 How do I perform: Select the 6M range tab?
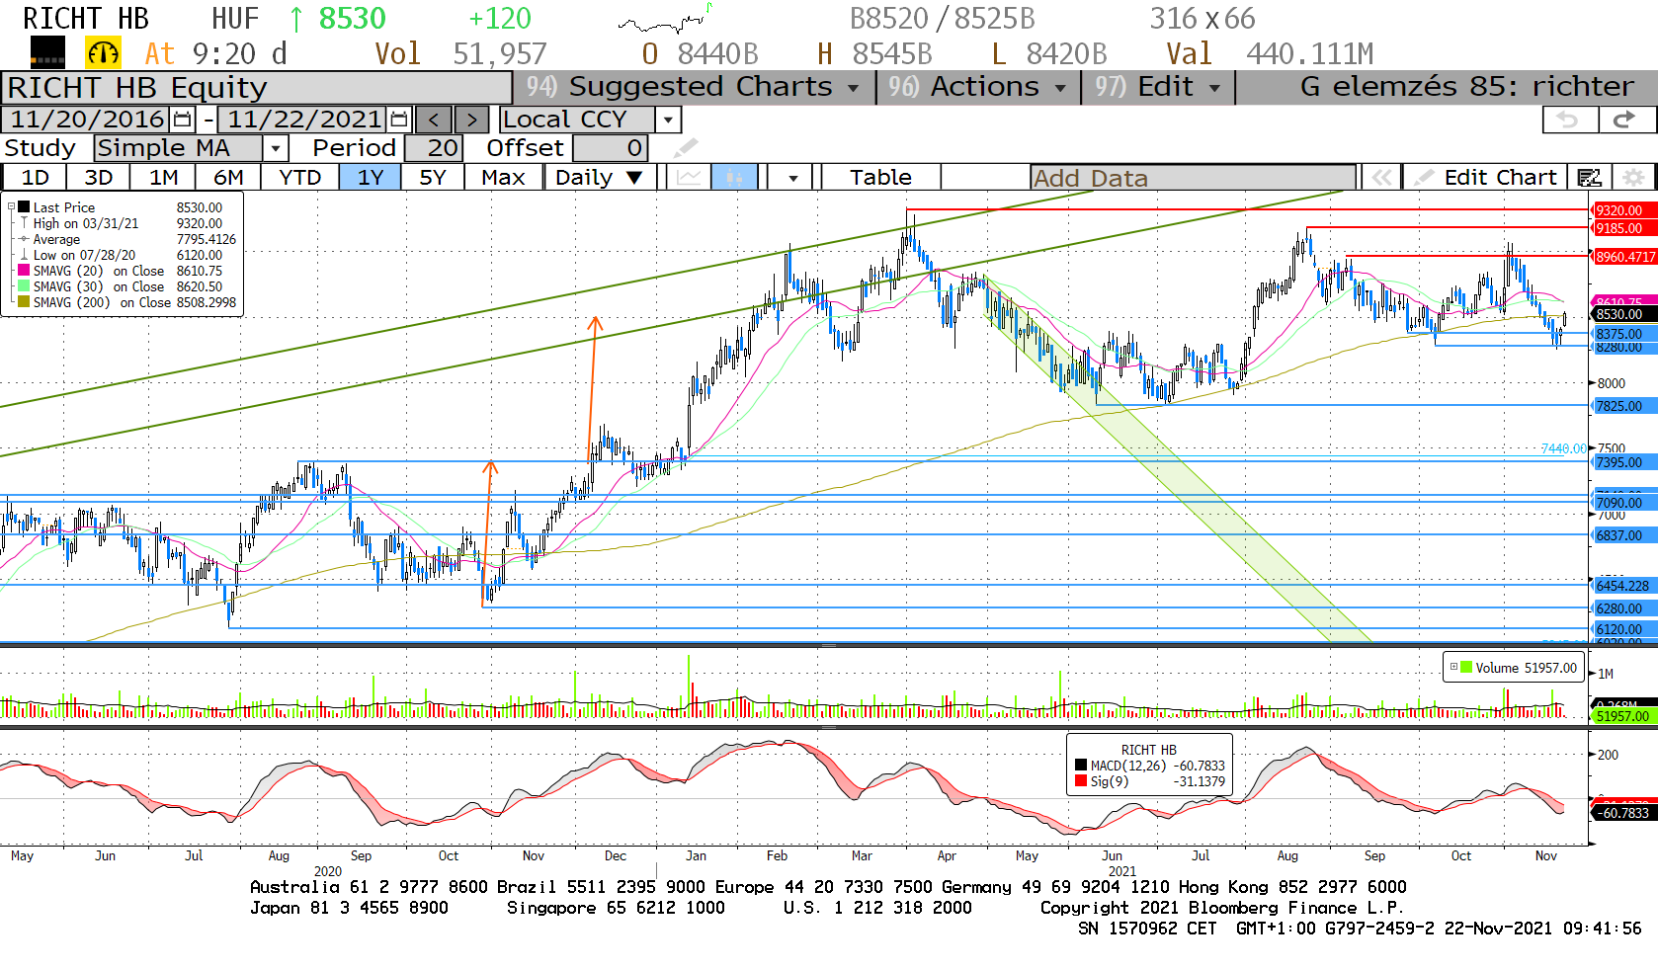[x=228, y=178]
